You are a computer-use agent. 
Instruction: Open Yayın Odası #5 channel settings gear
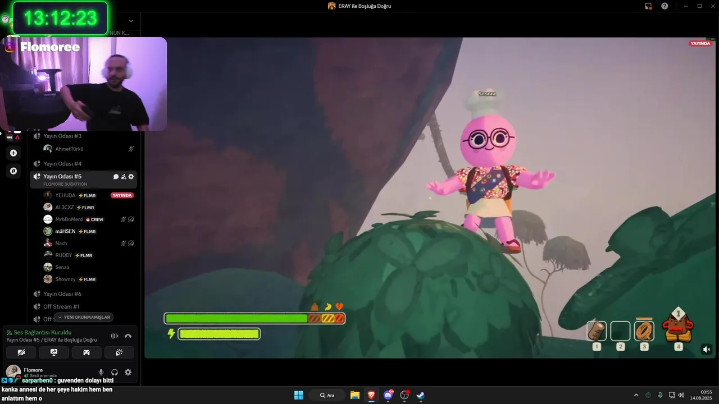(131, 177)
